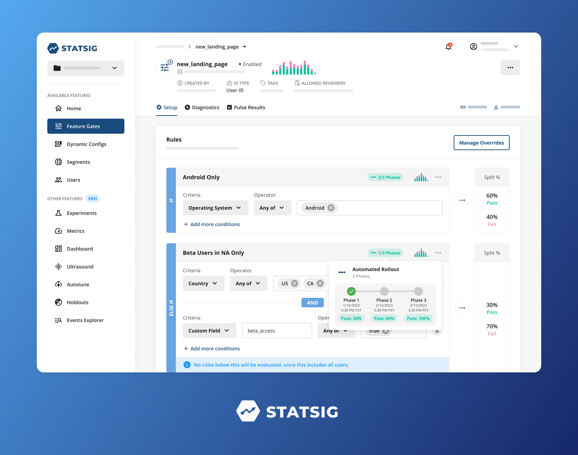Image resolution: width=578 pixels, height=455 pixels.
Task: Open the project folder selector dropdown
Action: pos(86,68)
